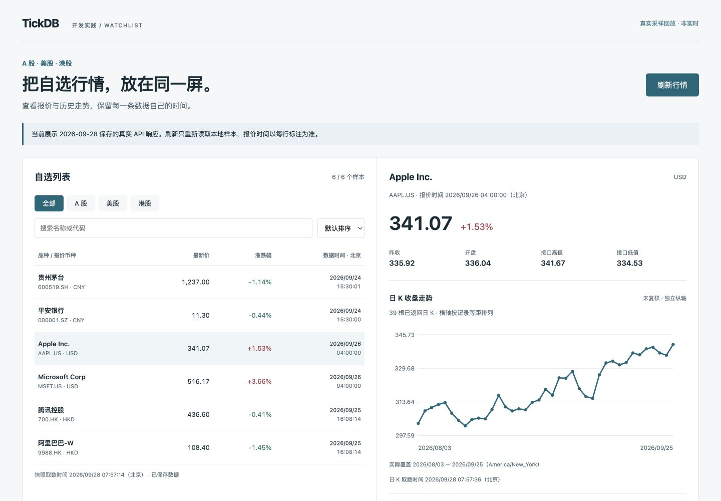
Task: Click the WATCHLIST breadcrumb text
Action: coord(123,26)
